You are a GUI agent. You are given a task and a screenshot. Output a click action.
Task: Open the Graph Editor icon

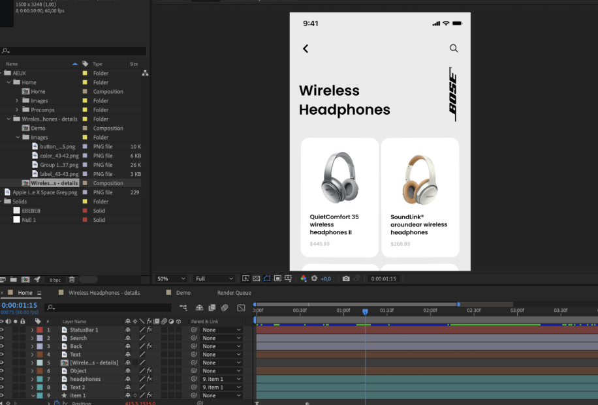[x=241, y=307]
